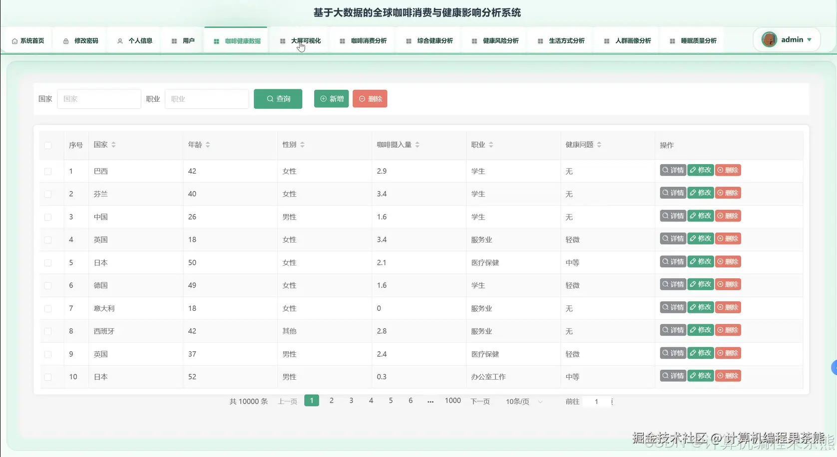Jump to page 1000 in pagination
Viewport: 837px width, 457px height.
pos(452,401)
